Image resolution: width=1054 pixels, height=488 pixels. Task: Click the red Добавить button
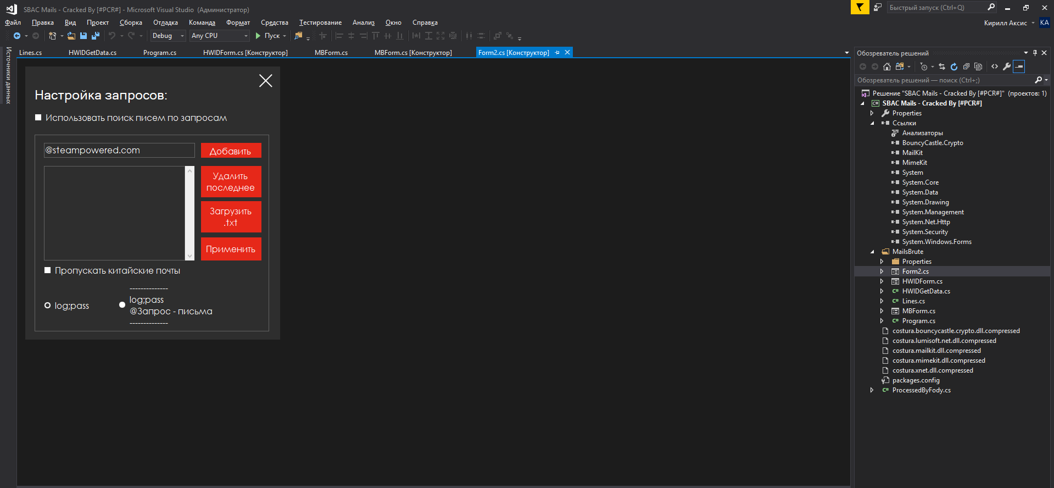pos(231,151)
